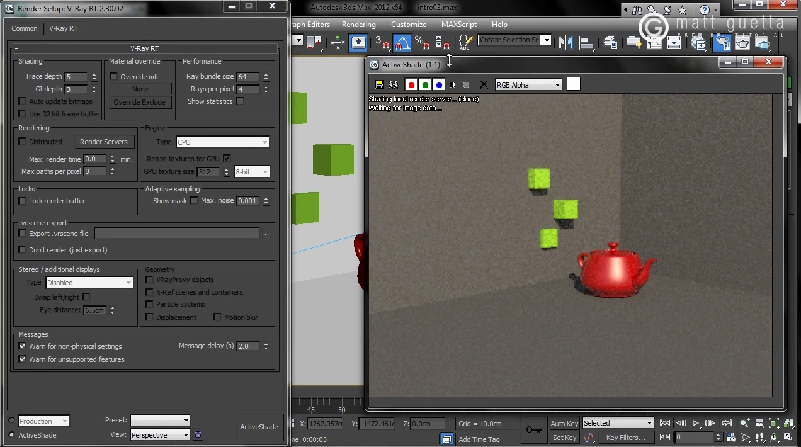The image size is (801, 447).
Task: Open the Rendering menu
Action: [x=358, y=25]
